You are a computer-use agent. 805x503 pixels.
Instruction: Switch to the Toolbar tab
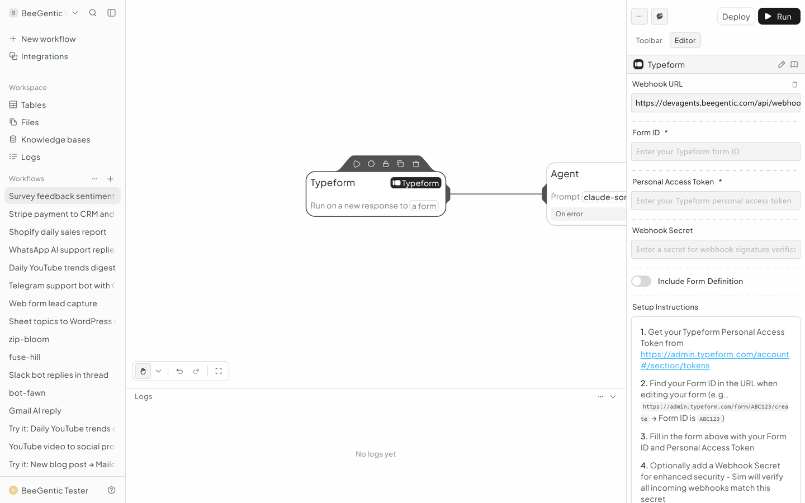tap(649, 40)
